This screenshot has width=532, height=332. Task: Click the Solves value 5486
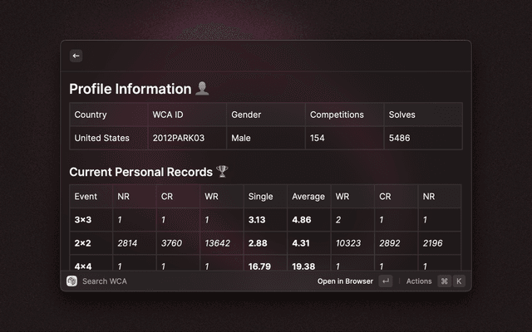[399, 138]
